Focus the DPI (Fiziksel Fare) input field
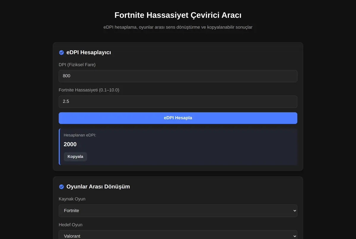This screenshot has width=356, height=239. pos(178,76)
